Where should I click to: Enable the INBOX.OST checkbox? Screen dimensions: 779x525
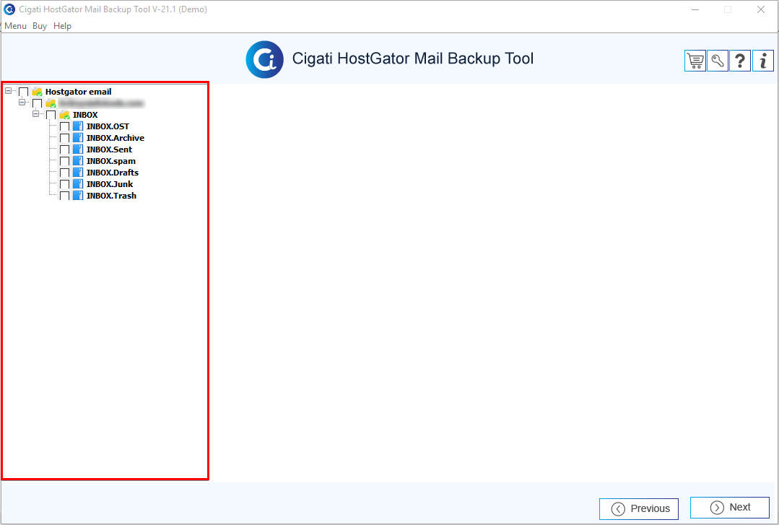coord(64,127)
